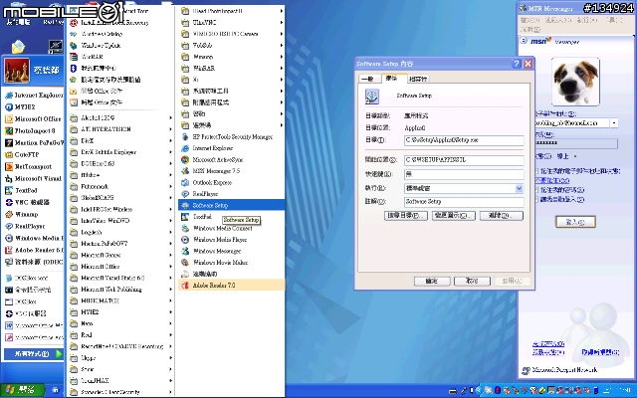Click the MSN Messenger password field
The image size is (637, 398).
coord(576,143)
